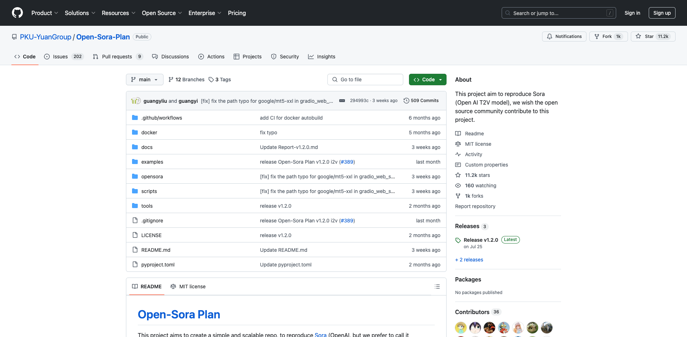Click the Go to file search field
This screenshot has height=337, width=687.
365,80
